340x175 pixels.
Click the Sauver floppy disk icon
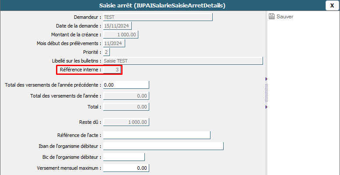click(x=272, y=17)
